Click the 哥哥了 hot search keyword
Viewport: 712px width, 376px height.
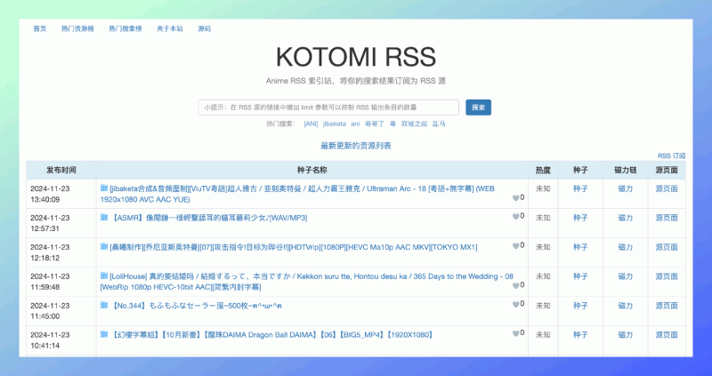click(x=375, y=124)
